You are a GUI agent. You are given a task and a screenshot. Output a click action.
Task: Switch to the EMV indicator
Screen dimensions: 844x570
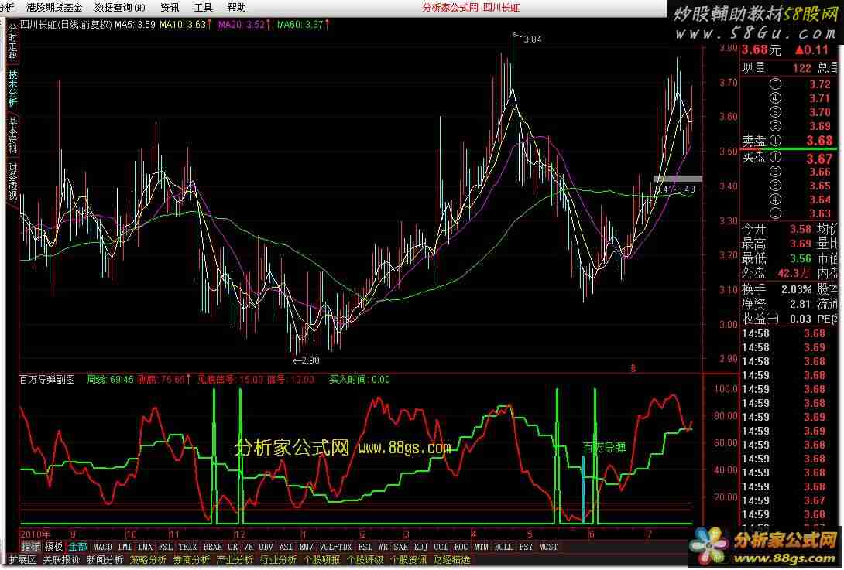[x=307, y=547]
